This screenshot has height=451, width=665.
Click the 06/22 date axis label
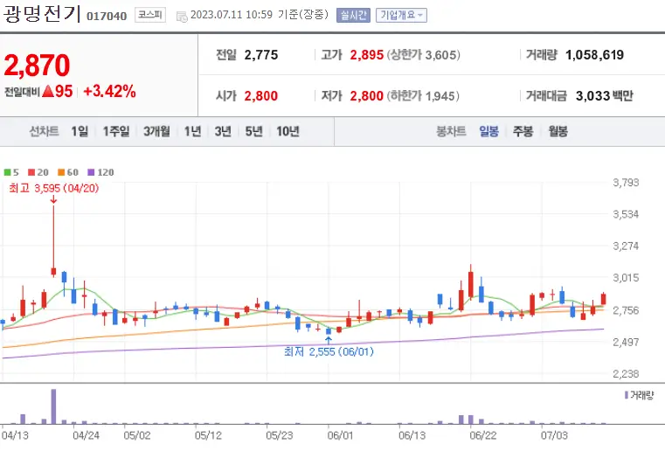[483, 435]
